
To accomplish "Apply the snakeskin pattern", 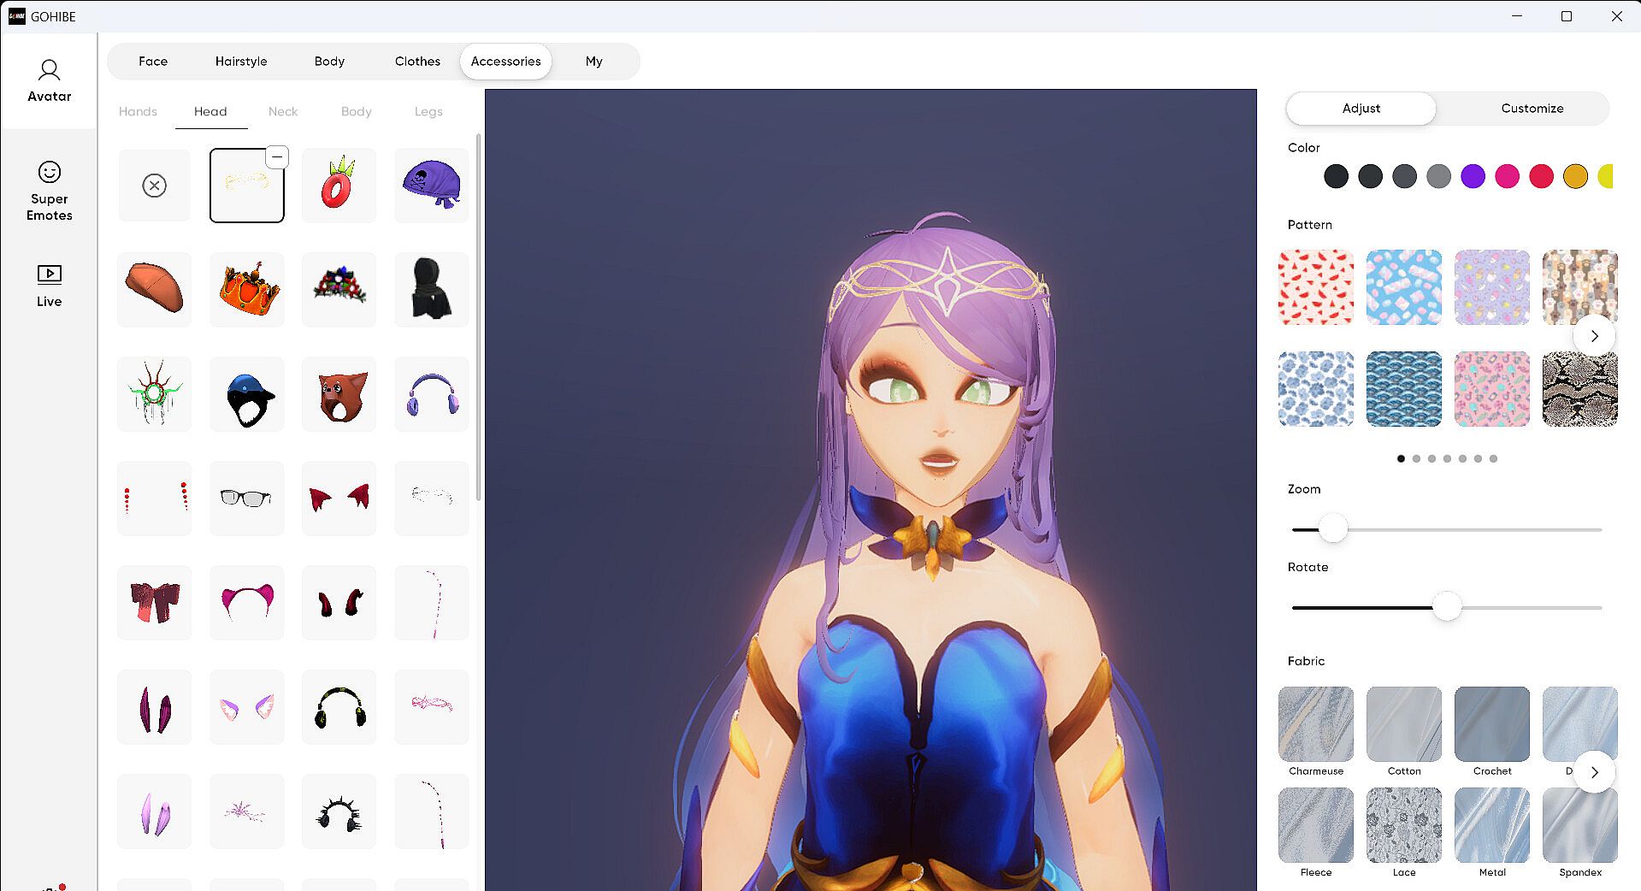I will pos(1580,389).
